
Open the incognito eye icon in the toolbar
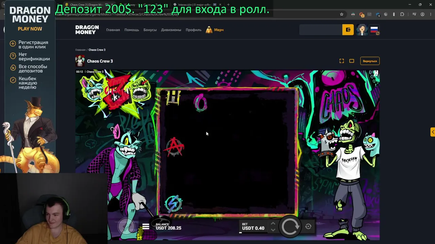click(x=353, y=14)
